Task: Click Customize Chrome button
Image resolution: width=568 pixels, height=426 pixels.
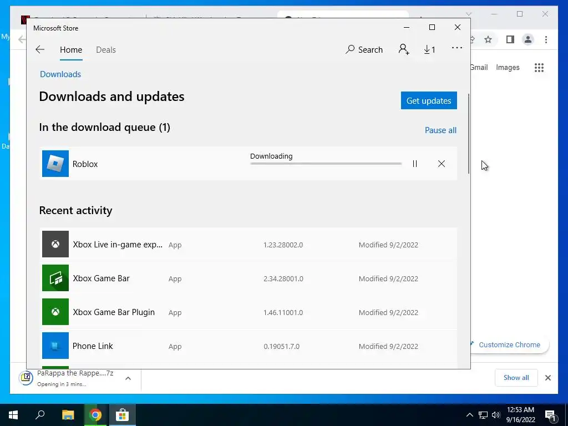Action: pos(509,344)
